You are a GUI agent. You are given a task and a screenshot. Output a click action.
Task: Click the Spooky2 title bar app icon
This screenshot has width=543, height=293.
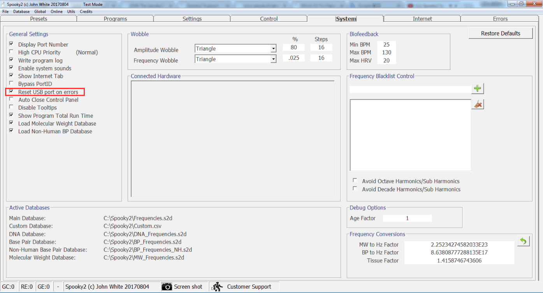tap(4, 3)
